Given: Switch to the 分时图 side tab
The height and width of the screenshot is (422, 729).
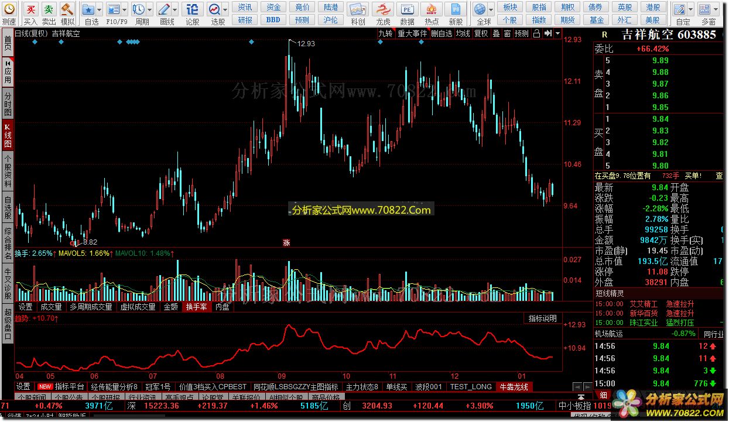Looking at the screenshot, I should pos(8,104).
